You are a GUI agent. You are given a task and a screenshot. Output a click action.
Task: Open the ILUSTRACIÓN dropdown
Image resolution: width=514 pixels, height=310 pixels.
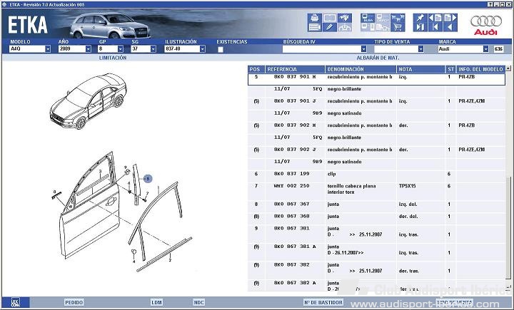[202, 49]
